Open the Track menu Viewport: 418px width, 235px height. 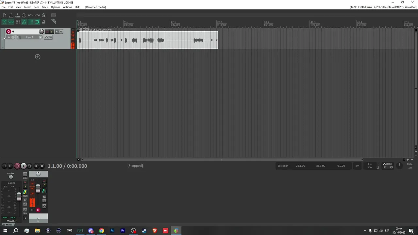click(x=45, y=7)
